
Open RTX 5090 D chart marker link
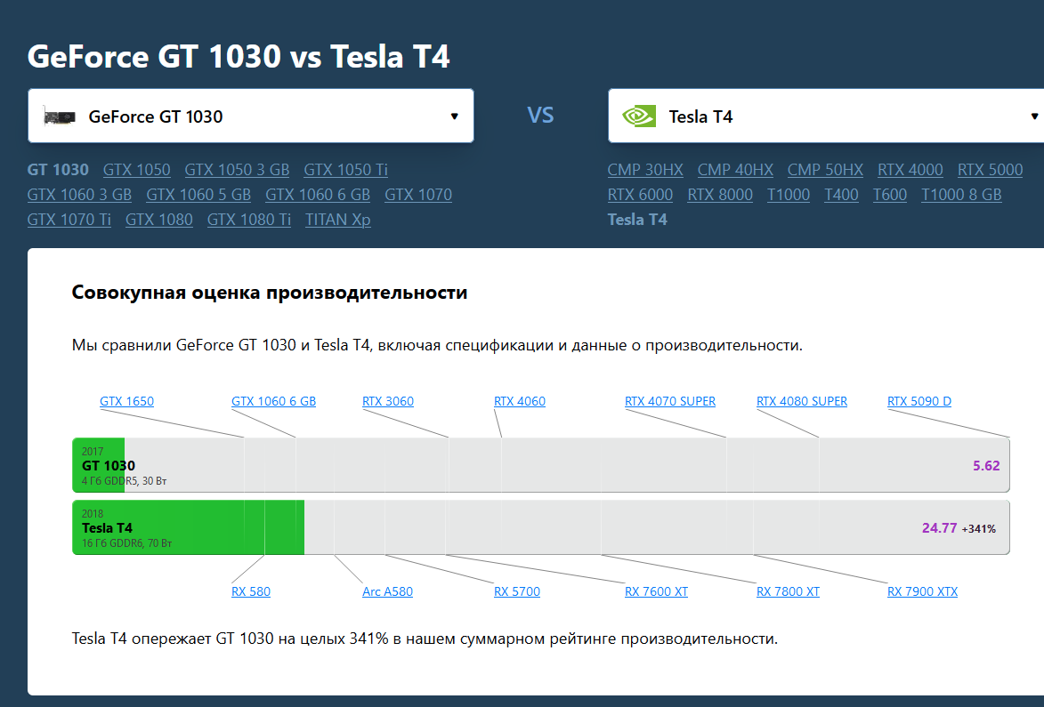pos(919,401)
